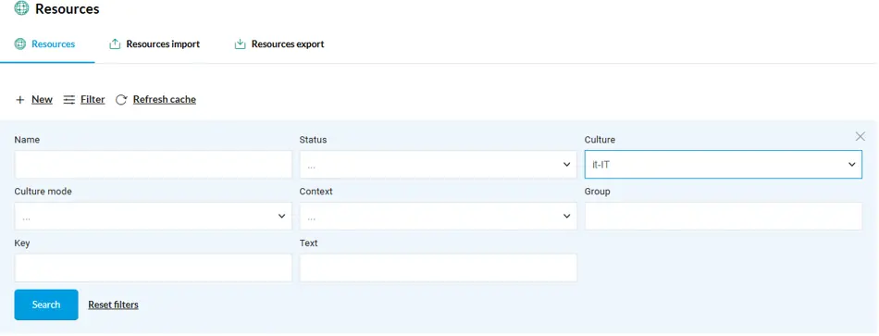Screen dimensions: 879x336
Task: Click the download icon beside Resources export
Action: (x=240, y=44)
